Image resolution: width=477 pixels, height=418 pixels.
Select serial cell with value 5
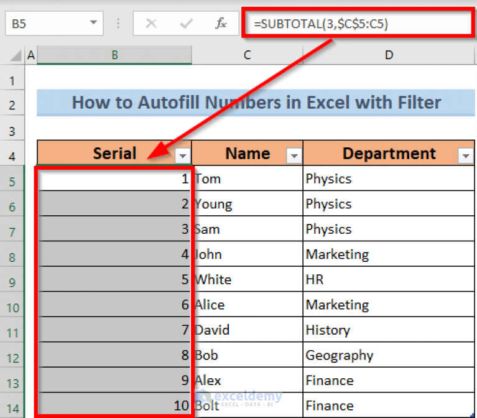[x=114, y=279]
